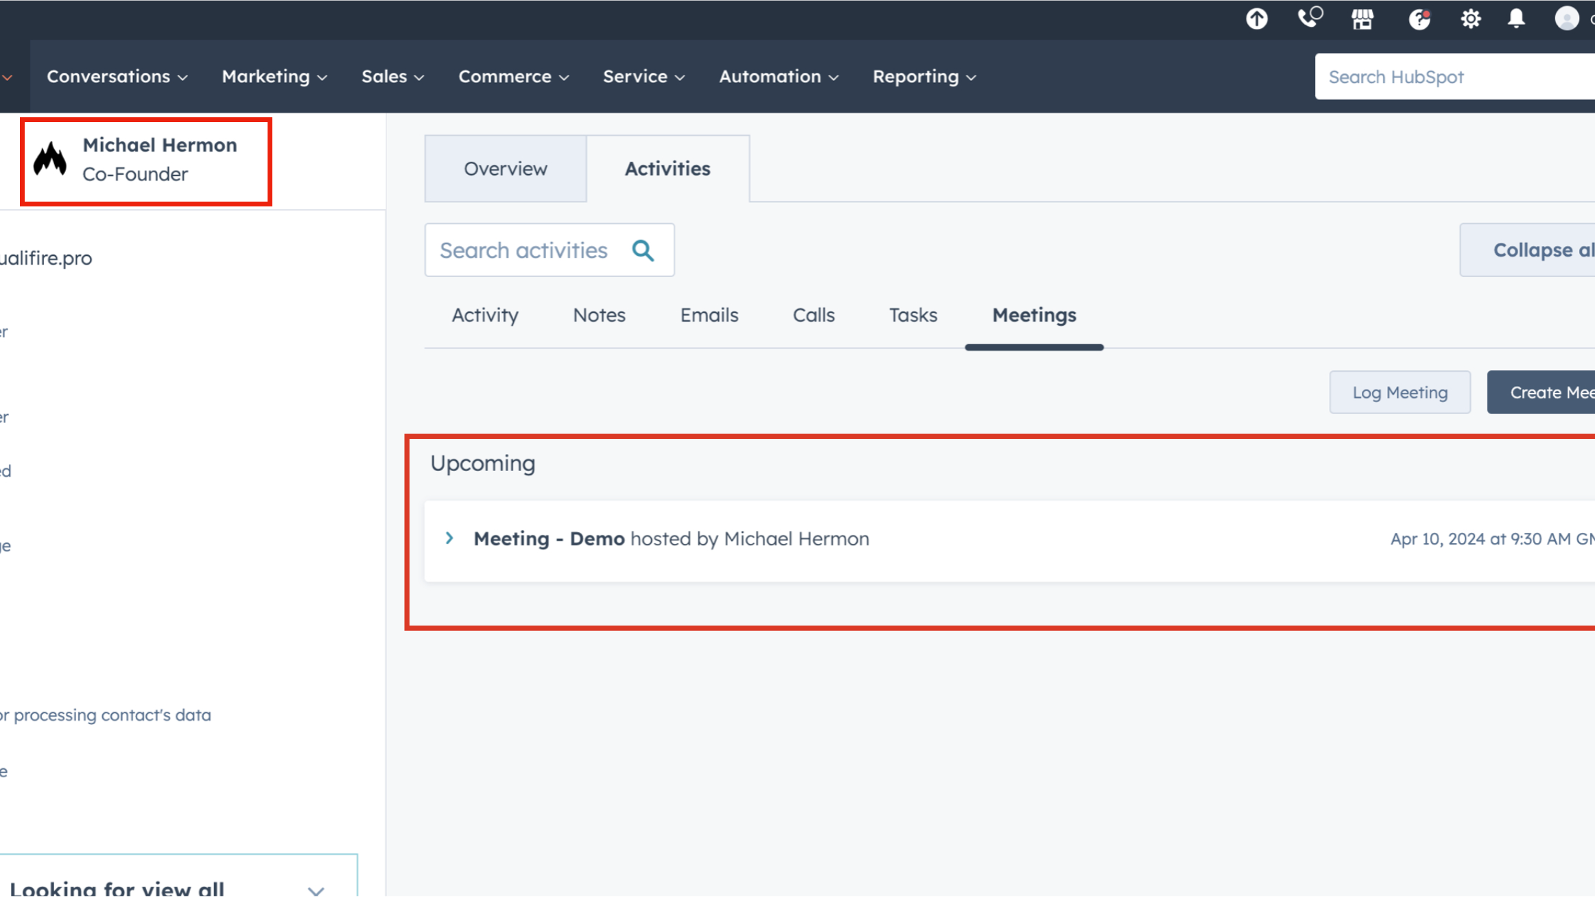Image resolution: width=1595 pixels, height=897 pixels.
Task: Click the user account avatar
Action: (x=1566, y=19)
